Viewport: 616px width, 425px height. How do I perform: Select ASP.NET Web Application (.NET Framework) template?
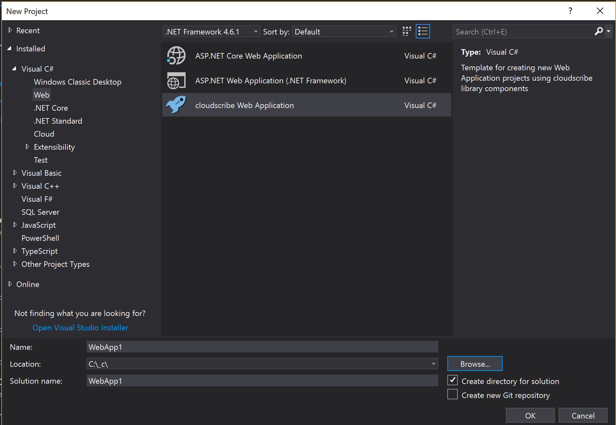tap(306, 80)
